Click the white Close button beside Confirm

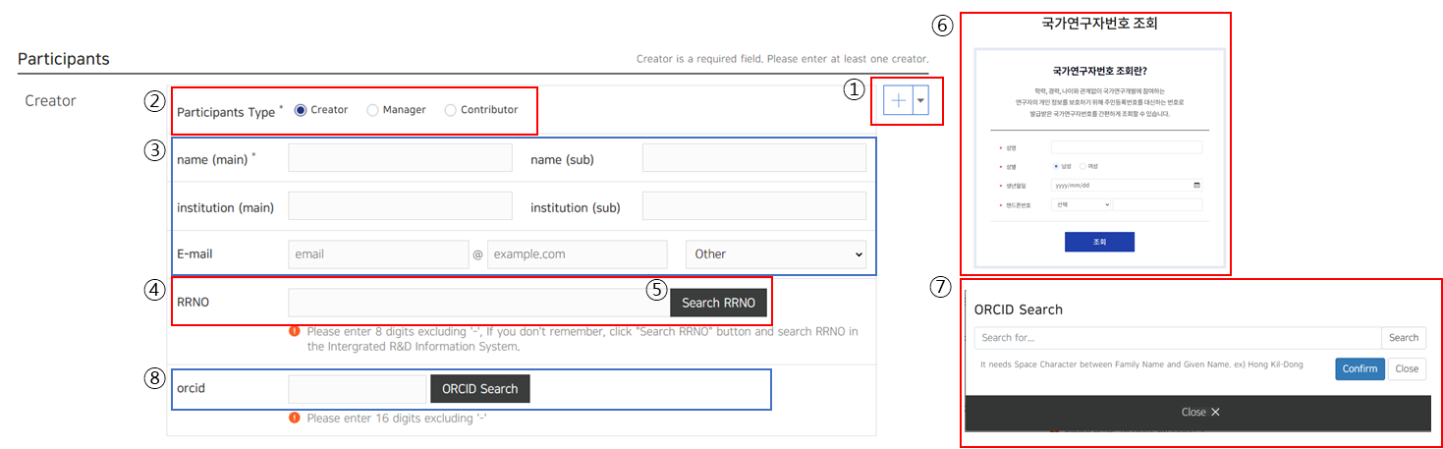point(1407,368)
